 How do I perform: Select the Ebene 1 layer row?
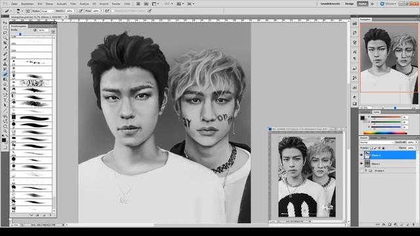tap(388, 163)
